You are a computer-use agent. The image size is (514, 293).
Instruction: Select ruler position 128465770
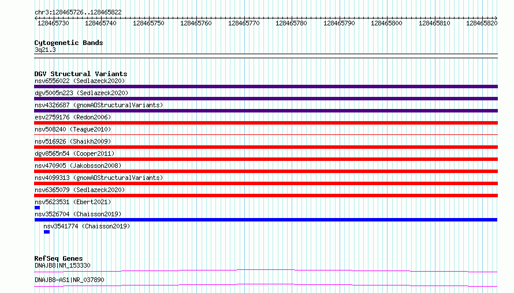point(244,23)
